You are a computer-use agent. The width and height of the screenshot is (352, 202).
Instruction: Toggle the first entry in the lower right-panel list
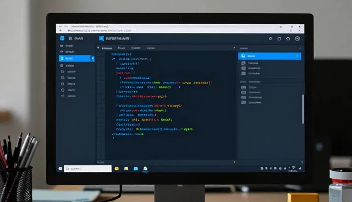(x=243, y=88)
